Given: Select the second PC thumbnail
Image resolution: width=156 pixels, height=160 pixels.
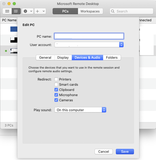Looking at the screenshot, I should [14, 40].
